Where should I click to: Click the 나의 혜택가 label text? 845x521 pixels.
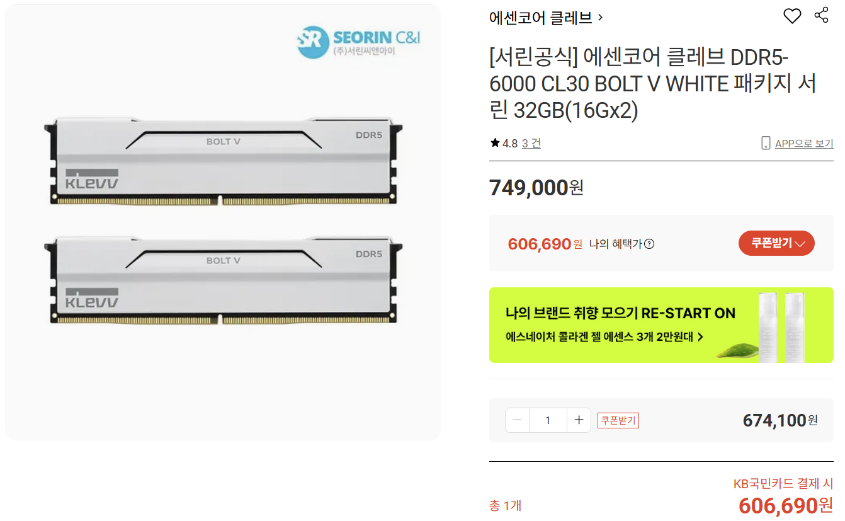(616, 244)
